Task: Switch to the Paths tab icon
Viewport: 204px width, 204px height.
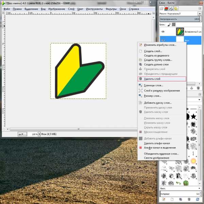Action: click(x=171, y=8)
